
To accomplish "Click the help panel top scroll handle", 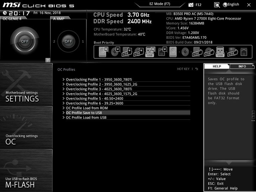I will pos(229,71).
